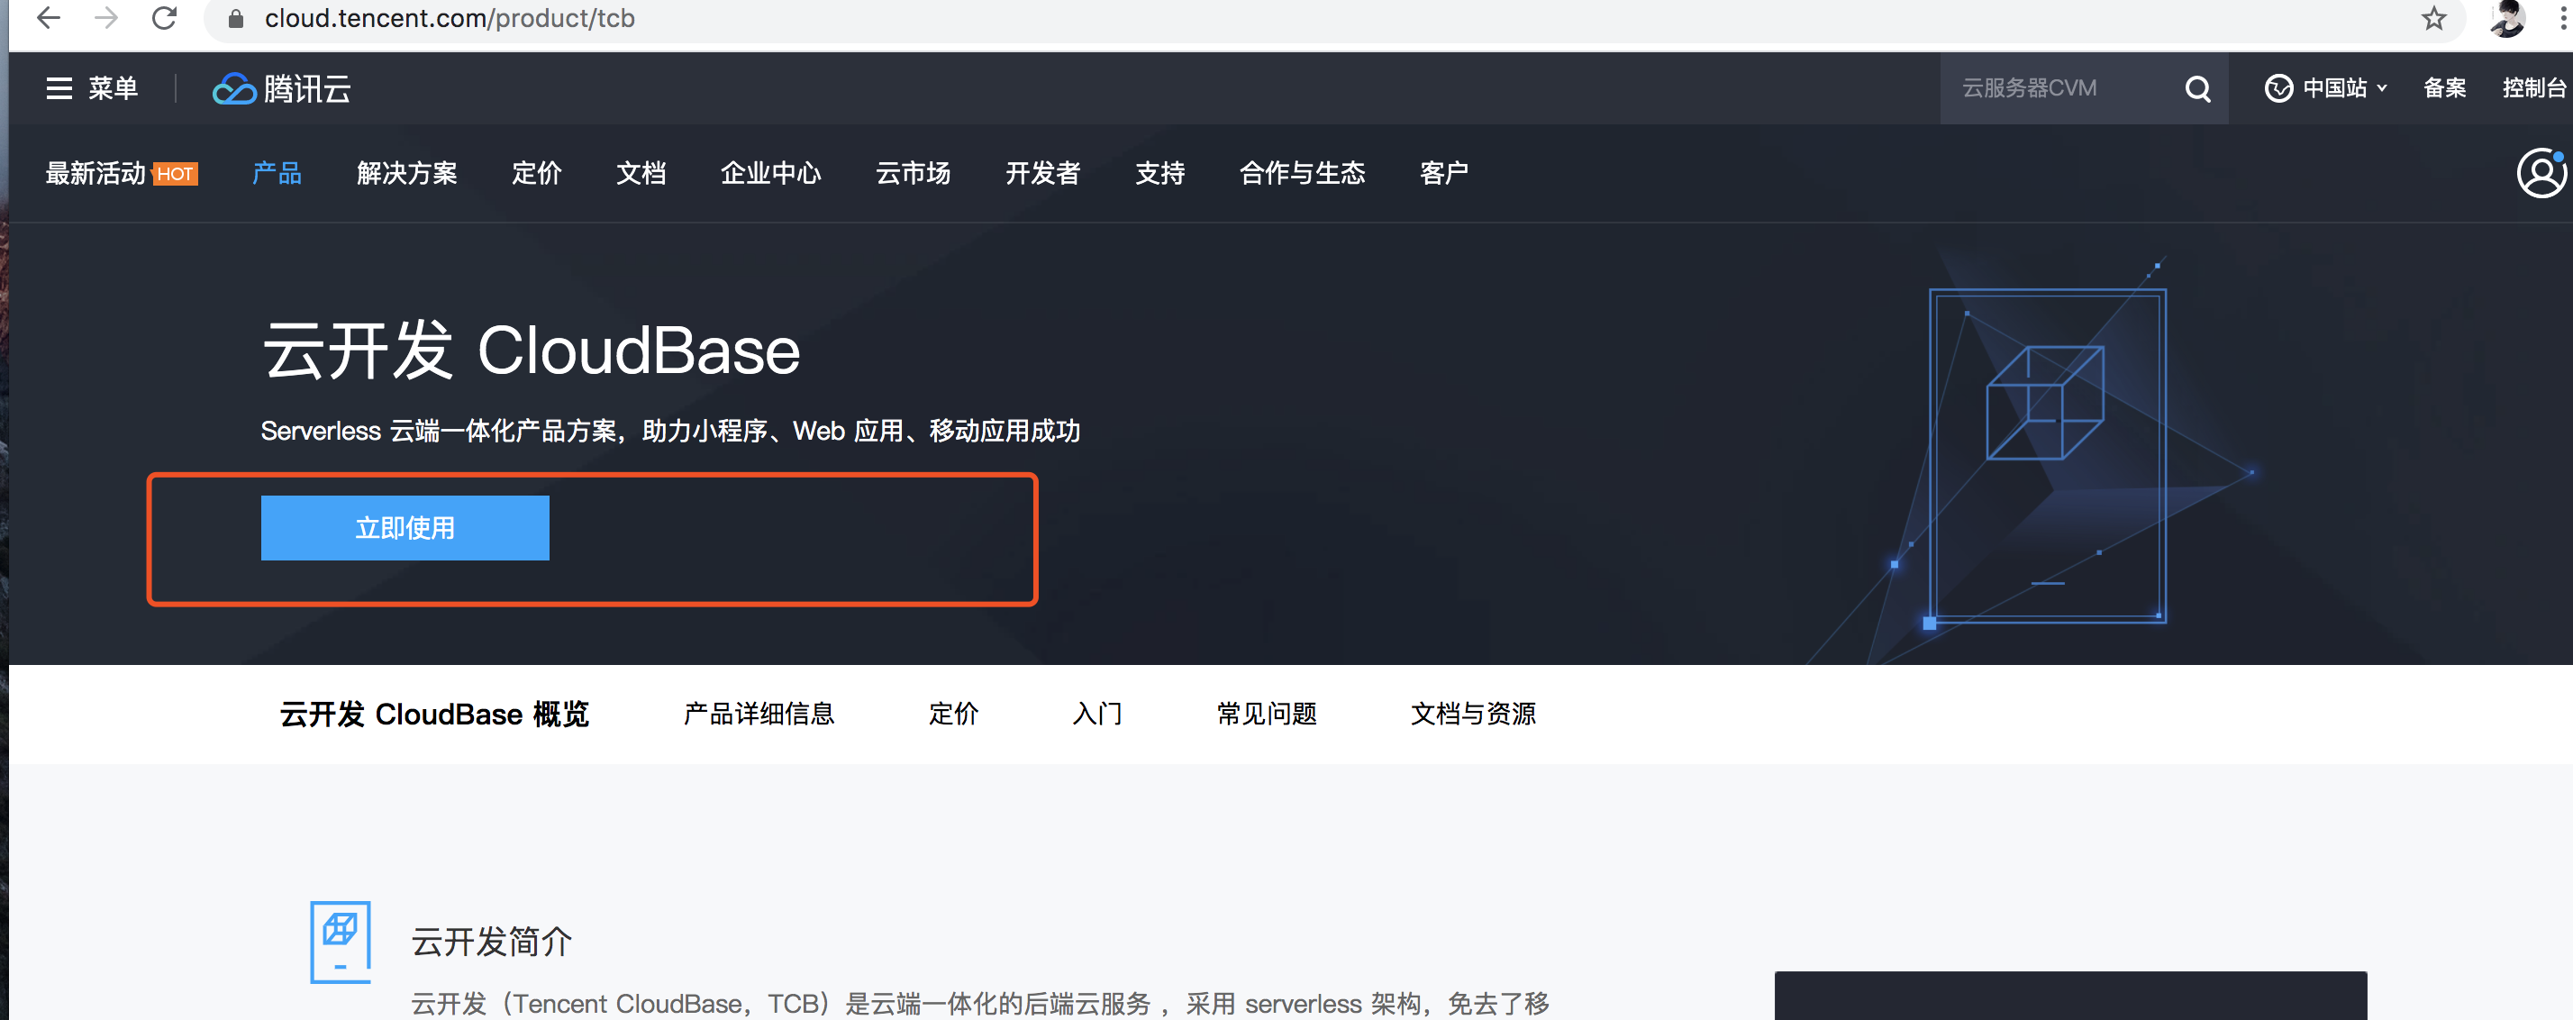Open the 产品 navigation menu
This screenshot has height=1020, width=2573.
pos(277,174)
